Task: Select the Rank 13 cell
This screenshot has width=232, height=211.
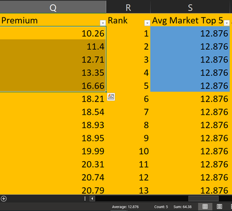Action: [128, 190]
